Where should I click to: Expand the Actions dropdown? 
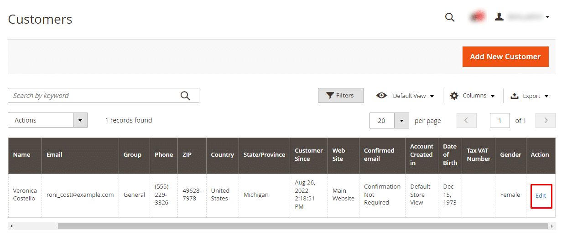47,120
